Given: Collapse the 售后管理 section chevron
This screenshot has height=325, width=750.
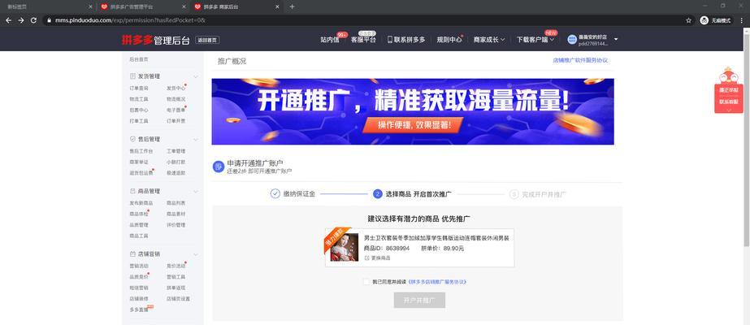Looking at the screenshot, I should [x=196, y=139].
